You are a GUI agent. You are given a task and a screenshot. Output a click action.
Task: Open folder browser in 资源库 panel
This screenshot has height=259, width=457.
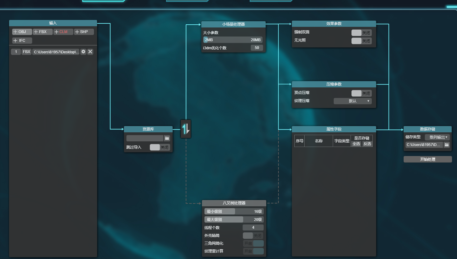167,138
